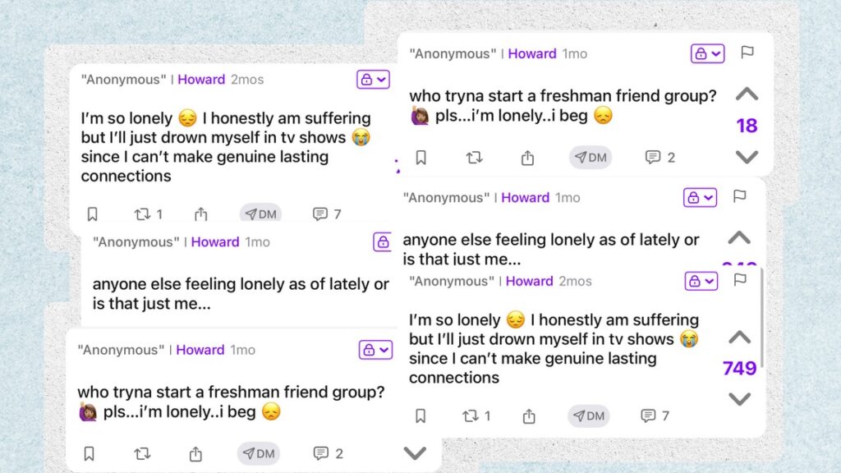Share the post that has 18 votes
Image resolution: width=841 pixels, height=473 pixels.
click(528, 158)
